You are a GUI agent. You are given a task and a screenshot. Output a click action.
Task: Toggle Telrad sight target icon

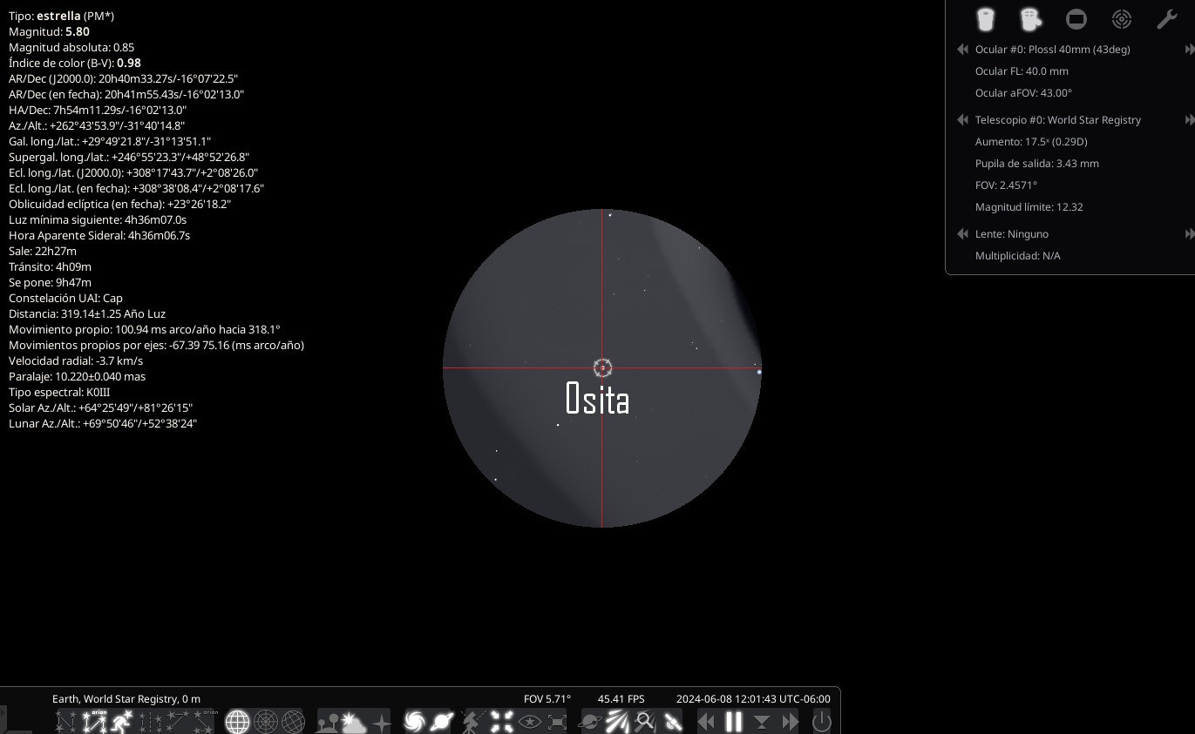click(1122, 18)
